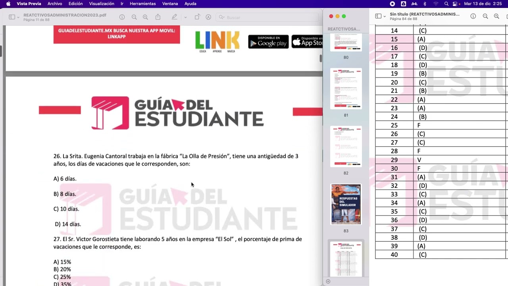Click answer option A) 6 días.

tap(65, 179)
